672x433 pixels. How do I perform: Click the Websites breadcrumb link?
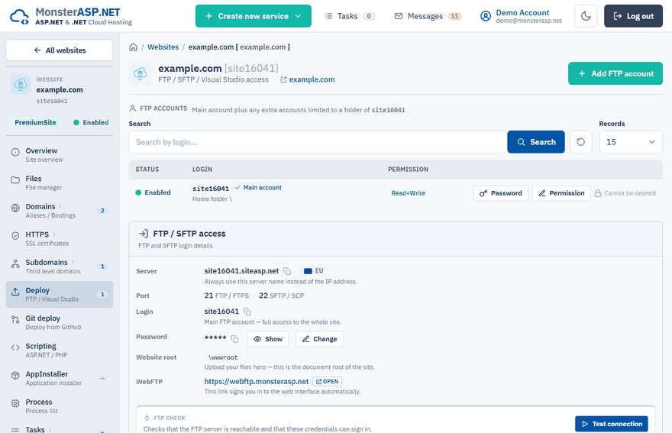coord(163,47)
